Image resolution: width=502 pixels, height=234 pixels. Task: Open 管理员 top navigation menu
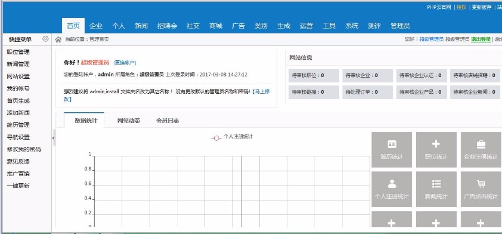pyautogui.click(x=400, y=26)
